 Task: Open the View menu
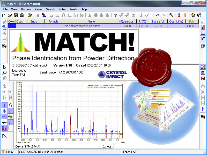14,9
